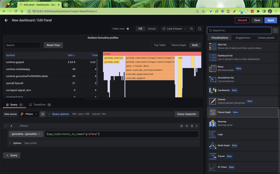Bookmark this page with the star icon

tap(203, 11)
